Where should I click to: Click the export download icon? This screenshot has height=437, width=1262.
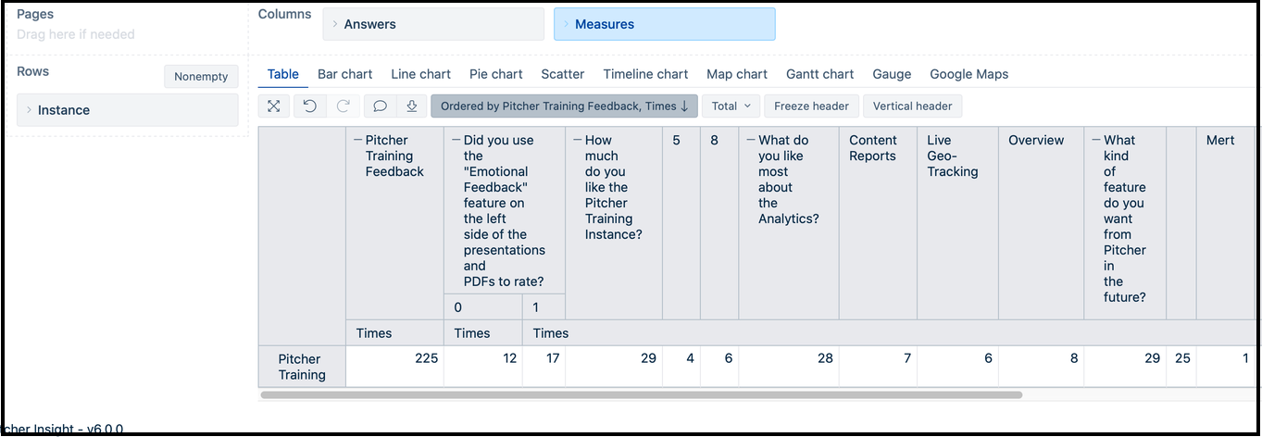pos(412,106)
